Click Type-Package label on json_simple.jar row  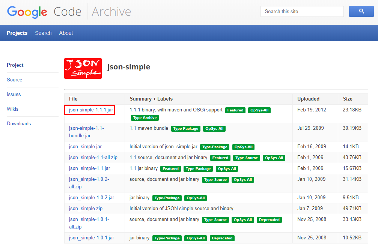coord(215,147)
